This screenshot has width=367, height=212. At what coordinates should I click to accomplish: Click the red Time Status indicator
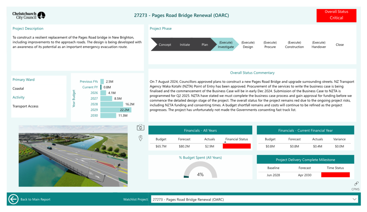(335, 175)
